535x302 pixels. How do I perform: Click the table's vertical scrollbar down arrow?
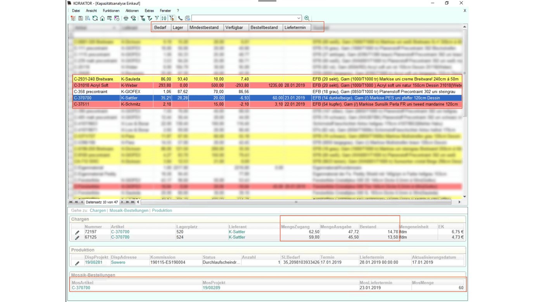pos(464,197)
